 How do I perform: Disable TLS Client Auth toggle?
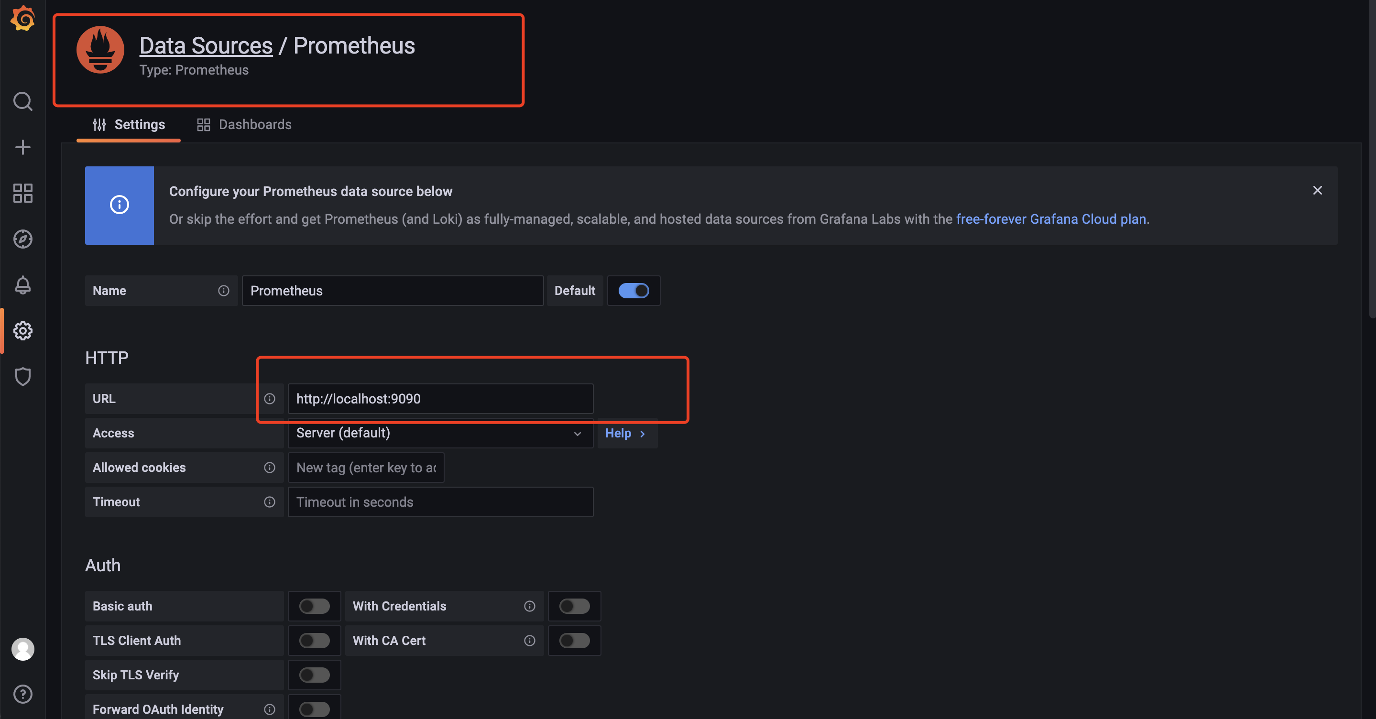click(x=314, y=640)
